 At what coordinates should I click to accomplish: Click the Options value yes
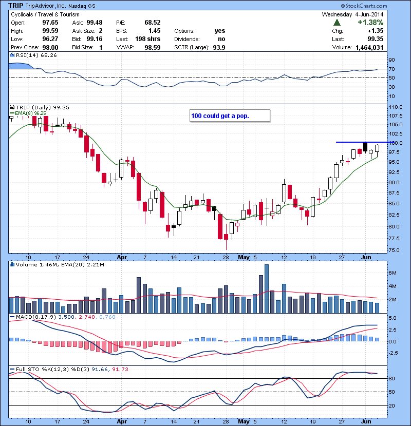[220, 31]
